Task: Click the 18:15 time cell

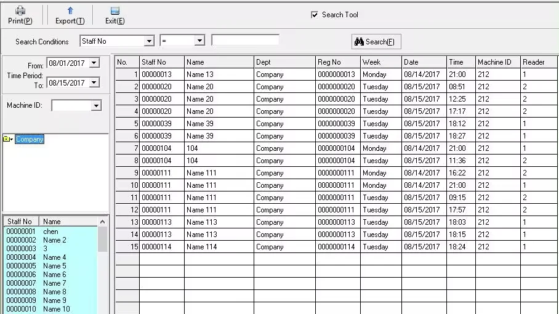Action: pyautogui.click(x=461, y=234)
